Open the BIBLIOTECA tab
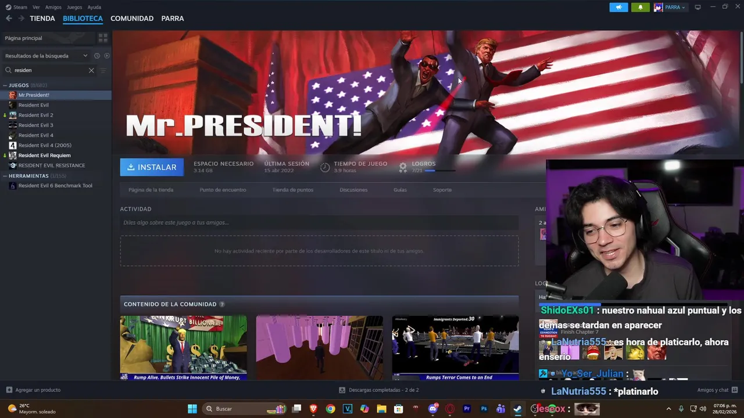The width and height of the screenshot is (744, 418). (x=83, y=19)
